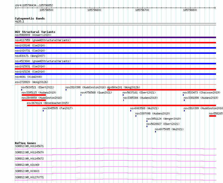Click the nsv1015236 (Coe2014) label
This screenshot has height=183, width=223.
(x=30, y=72)
